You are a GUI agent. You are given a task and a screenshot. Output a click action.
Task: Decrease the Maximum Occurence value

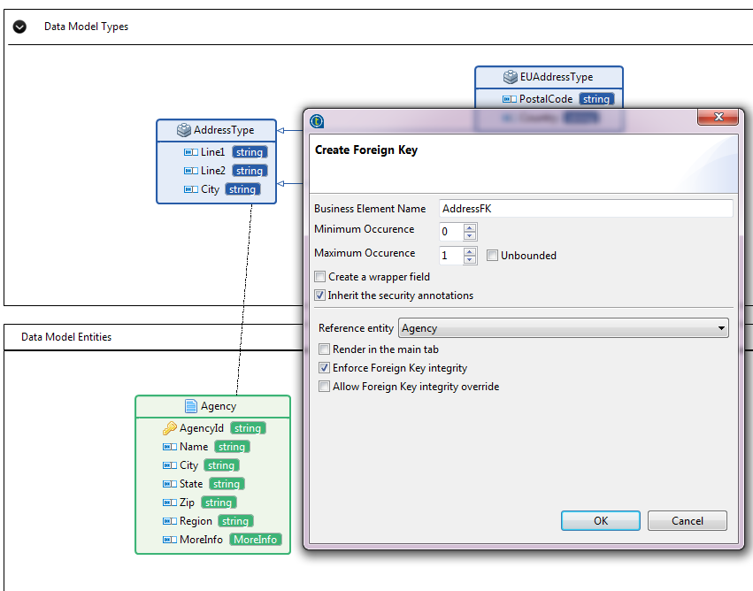tap(470, 260)
